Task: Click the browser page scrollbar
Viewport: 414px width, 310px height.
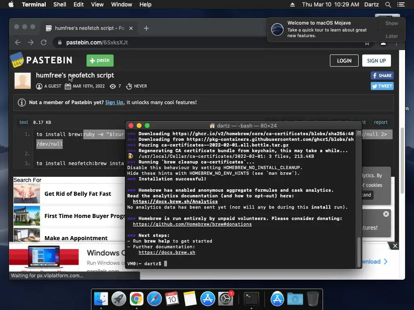Action: (x=402, y=161)
